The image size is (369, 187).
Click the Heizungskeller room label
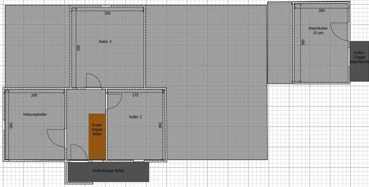pyautogui.click(x=35, y=114)
